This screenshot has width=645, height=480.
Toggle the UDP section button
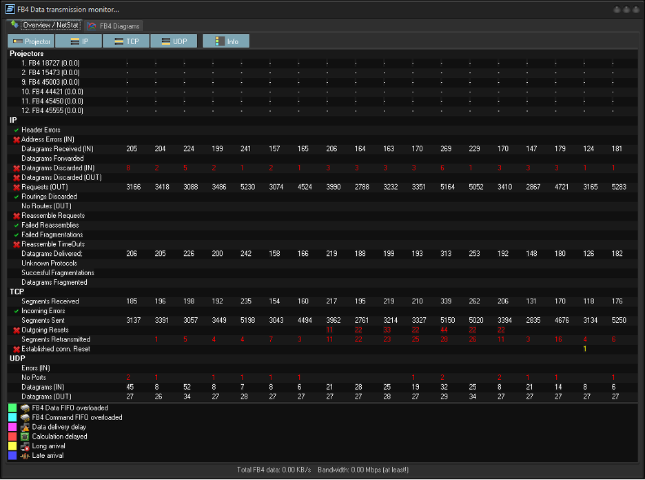174,41
